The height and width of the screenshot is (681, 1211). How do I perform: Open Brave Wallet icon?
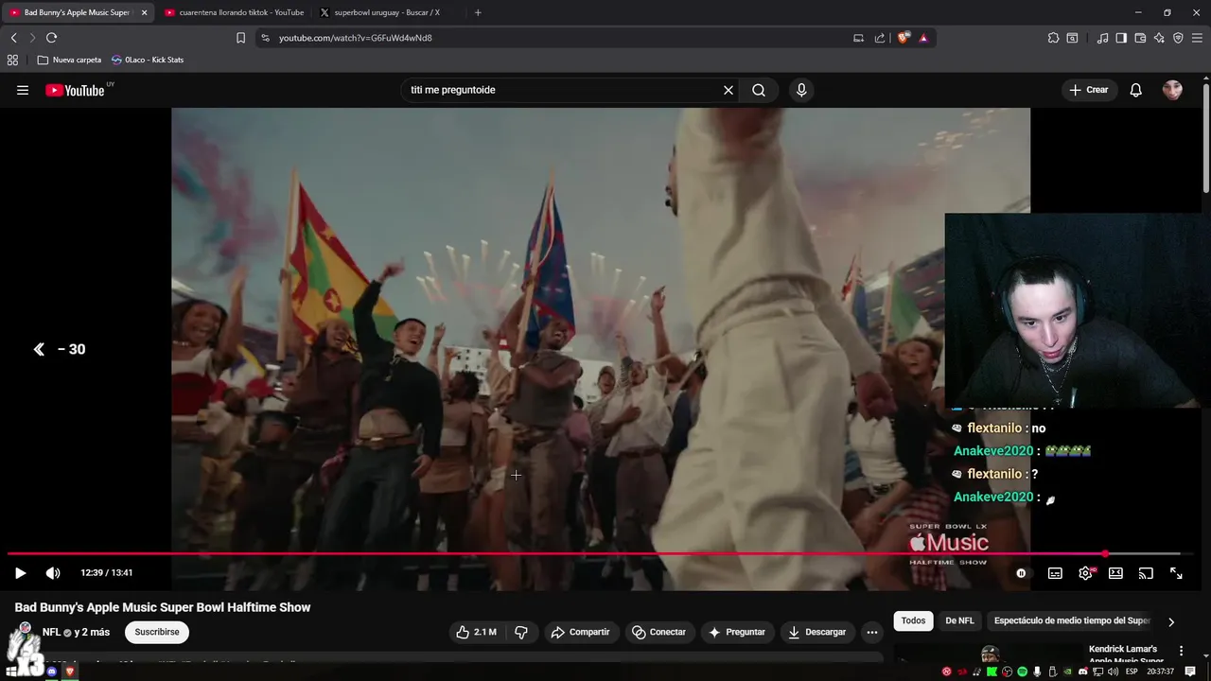coord(1140,38)
